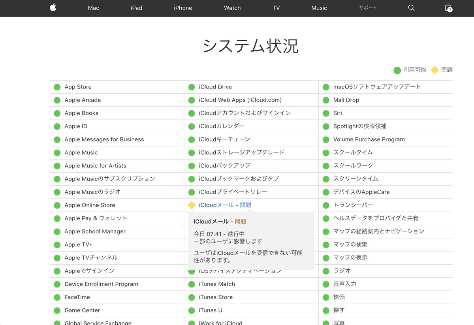Click the iCloudプライベートリレー text
The width and height of the screenshot is (474, 325).
tap(233, 192)
